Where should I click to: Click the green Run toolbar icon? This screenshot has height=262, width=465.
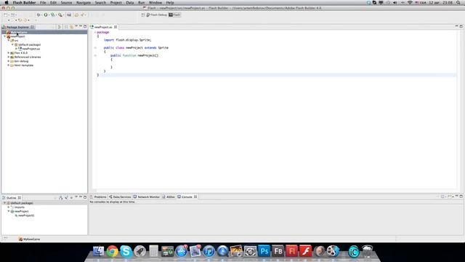46,15
